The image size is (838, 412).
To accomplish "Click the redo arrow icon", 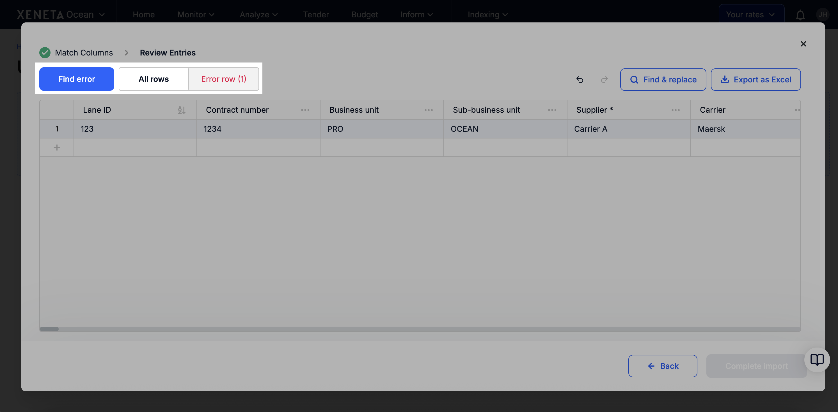I will click(604, 80).
